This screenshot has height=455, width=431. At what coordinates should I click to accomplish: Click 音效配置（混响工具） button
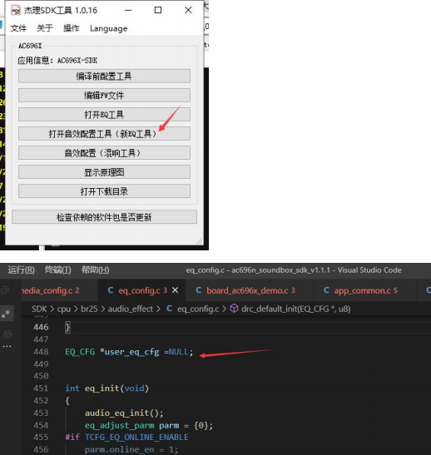[104, 153]
